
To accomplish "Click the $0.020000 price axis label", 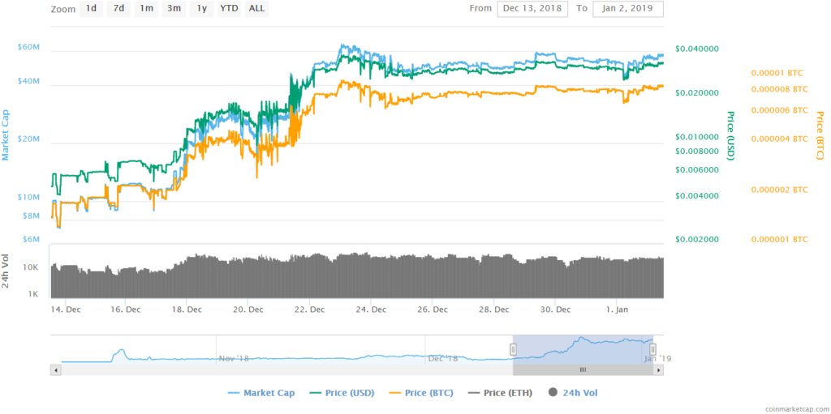I will tap(697, 92).
